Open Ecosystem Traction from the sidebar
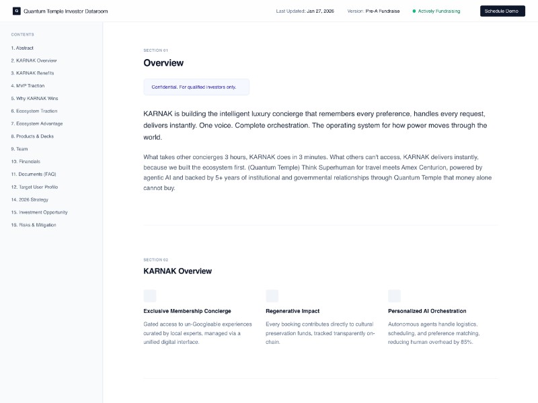 [34, 111]
